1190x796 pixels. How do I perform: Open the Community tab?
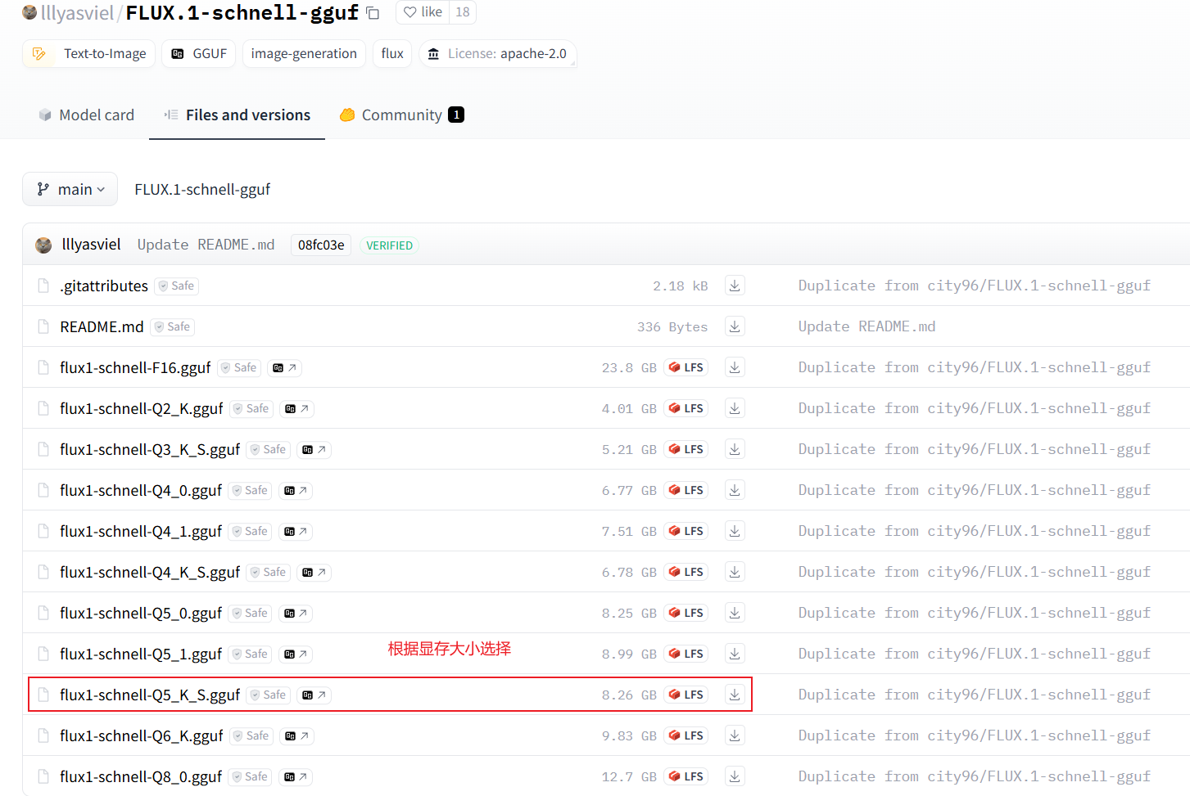point(401,115)
